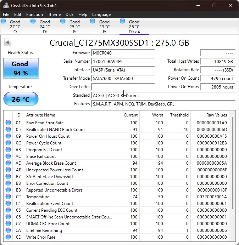The image size is (239, 245).
Task: Open the Disk menu
Action: [x=70, y=15]
